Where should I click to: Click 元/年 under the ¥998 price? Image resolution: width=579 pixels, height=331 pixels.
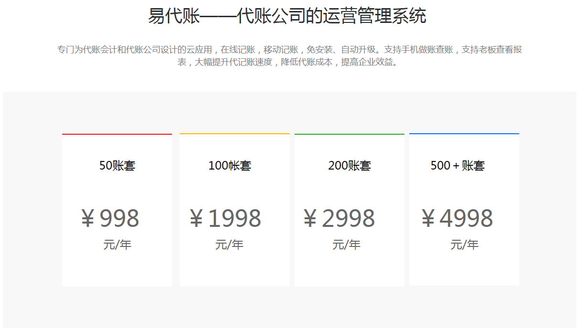pyautogui.click(x=117, y=245)
